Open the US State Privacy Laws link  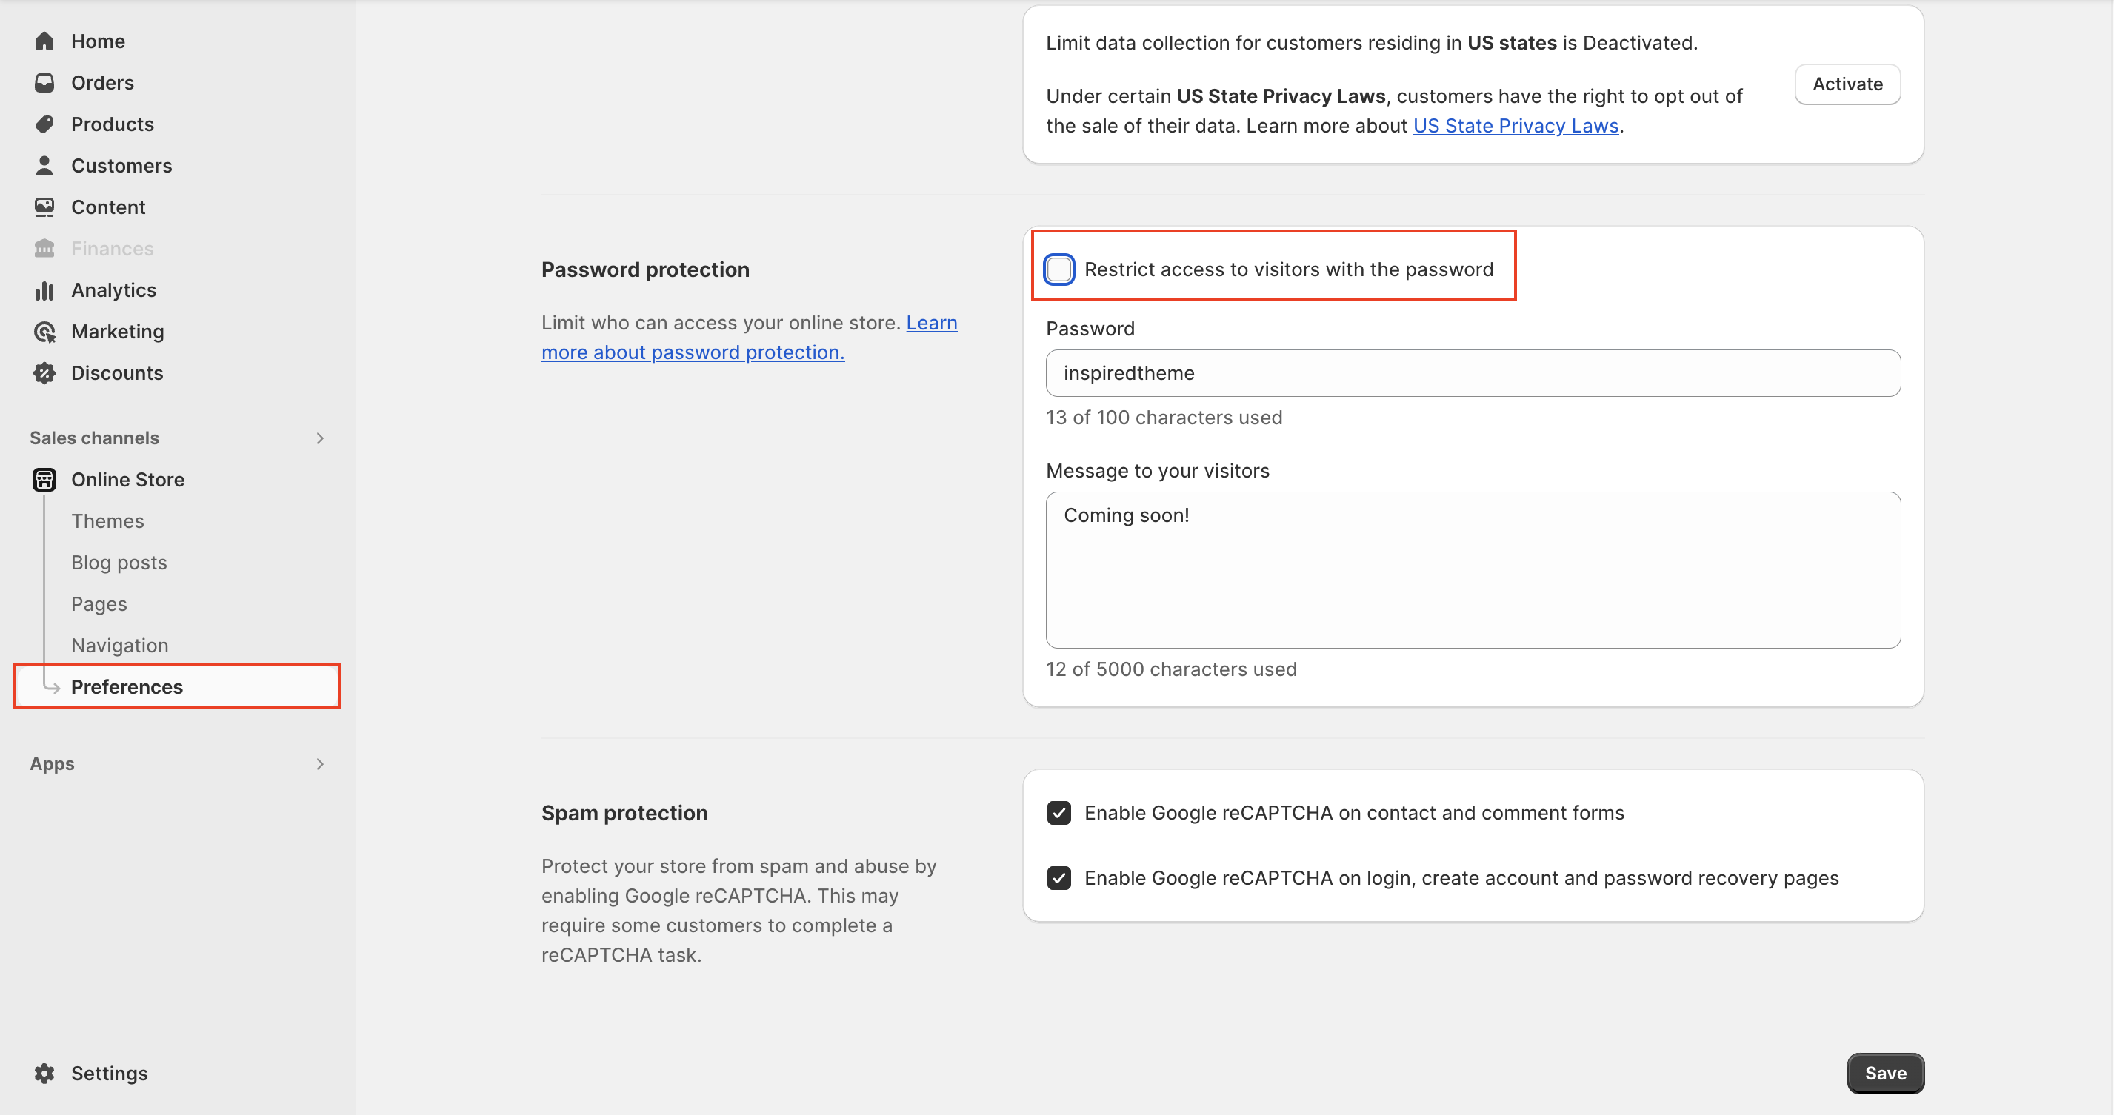[1515, 126]
